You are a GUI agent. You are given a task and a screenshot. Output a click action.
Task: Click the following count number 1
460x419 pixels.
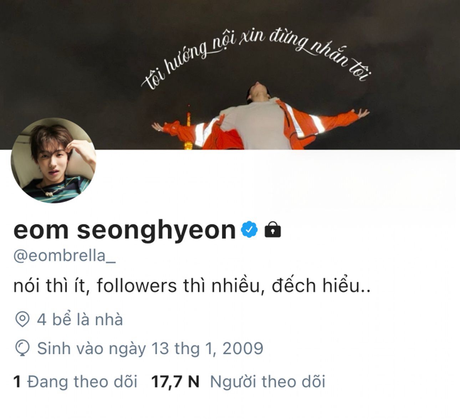point(17,382)
